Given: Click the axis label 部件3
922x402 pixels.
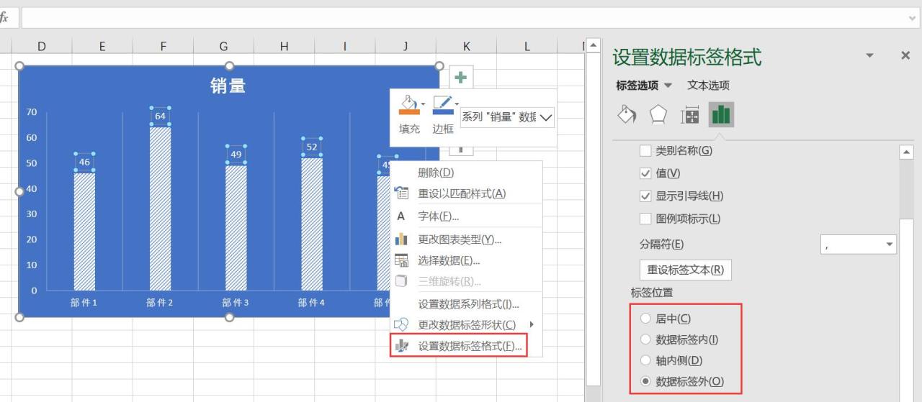Looking at the screenshot, I should click(x=236, y=303).
